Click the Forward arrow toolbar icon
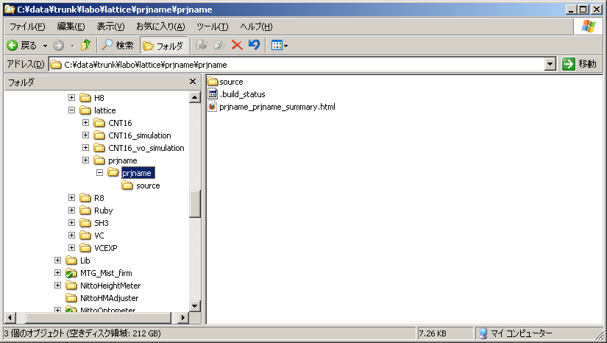607x343 pixels. point(58,46)
